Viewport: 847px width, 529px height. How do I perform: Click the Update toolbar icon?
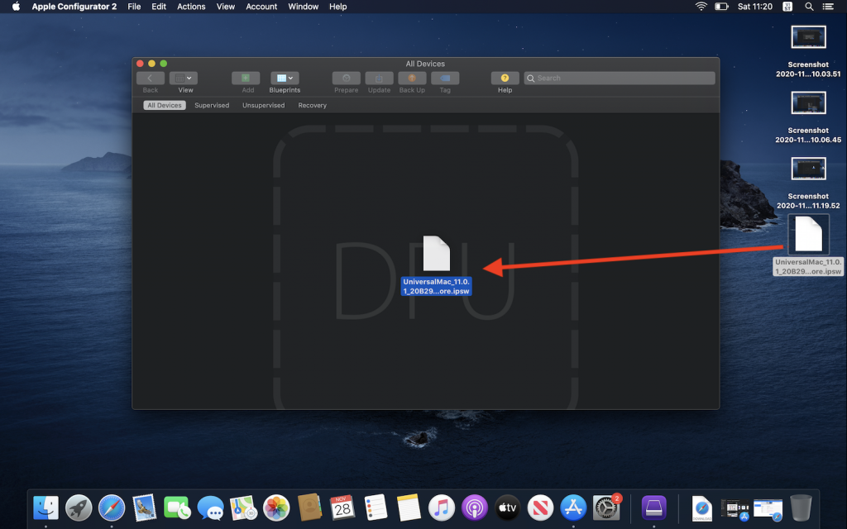pos(379,78)
